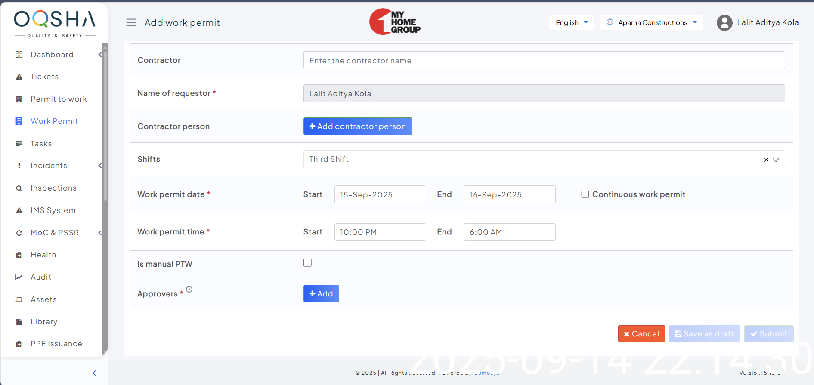Click the Audit chart icon in sidebar
The image size is (814, 385).
pos(19,277)
